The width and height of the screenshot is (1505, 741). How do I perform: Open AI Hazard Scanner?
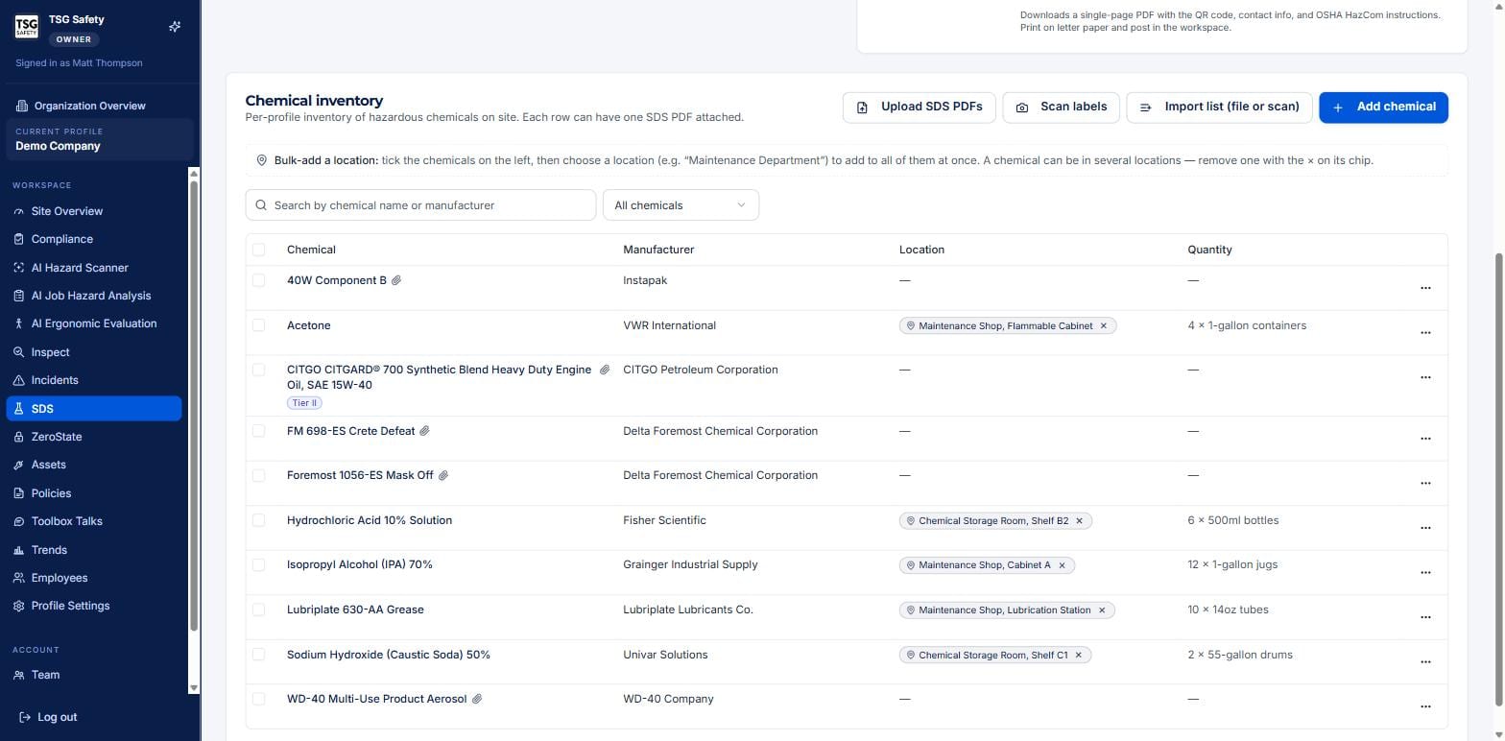coord(94,268)
